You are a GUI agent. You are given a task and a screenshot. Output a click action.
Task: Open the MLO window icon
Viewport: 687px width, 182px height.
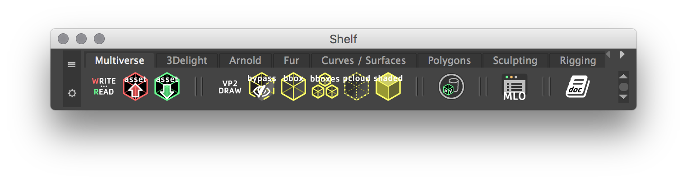tap(515, 87)
